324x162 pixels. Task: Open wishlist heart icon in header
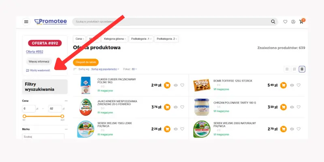(x=285, y=22)
